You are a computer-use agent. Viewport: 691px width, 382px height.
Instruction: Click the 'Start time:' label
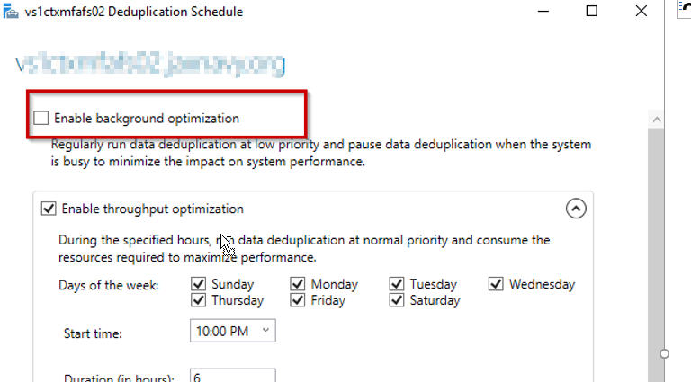(93, 333)
